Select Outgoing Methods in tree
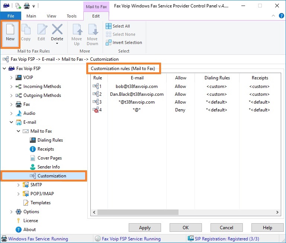 click(x=42, y=95)
